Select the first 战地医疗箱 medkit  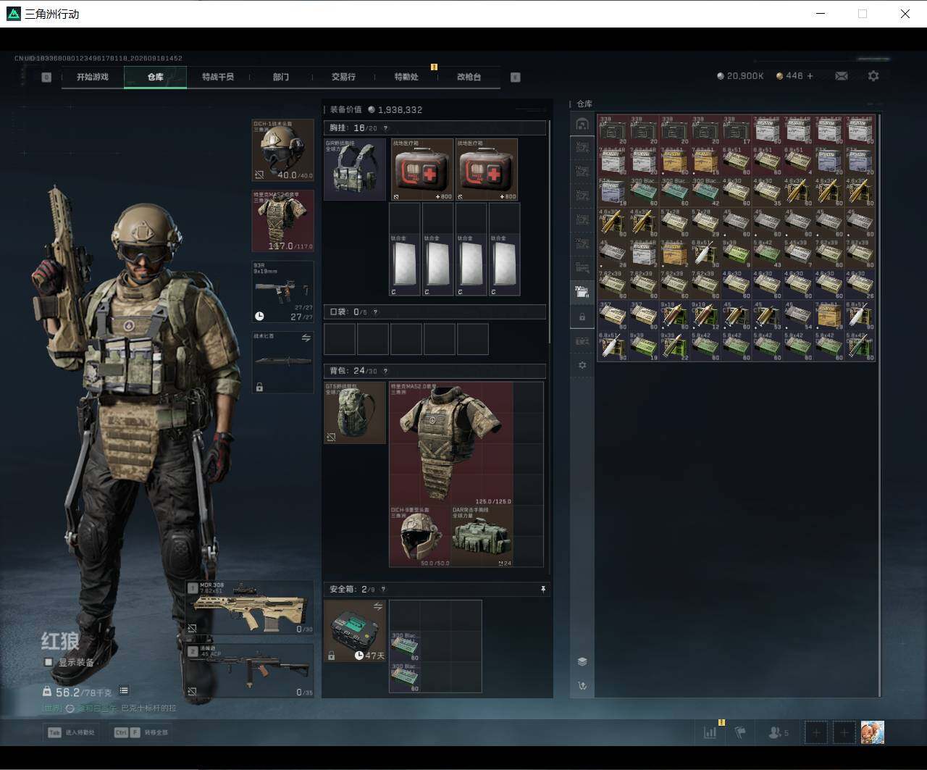point(422,170)
